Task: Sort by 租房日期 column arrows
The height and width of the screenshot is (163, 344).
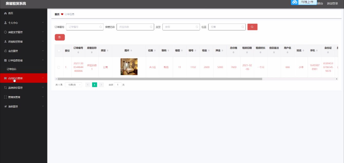Action: pyautogui.click(x=247, y=52)
